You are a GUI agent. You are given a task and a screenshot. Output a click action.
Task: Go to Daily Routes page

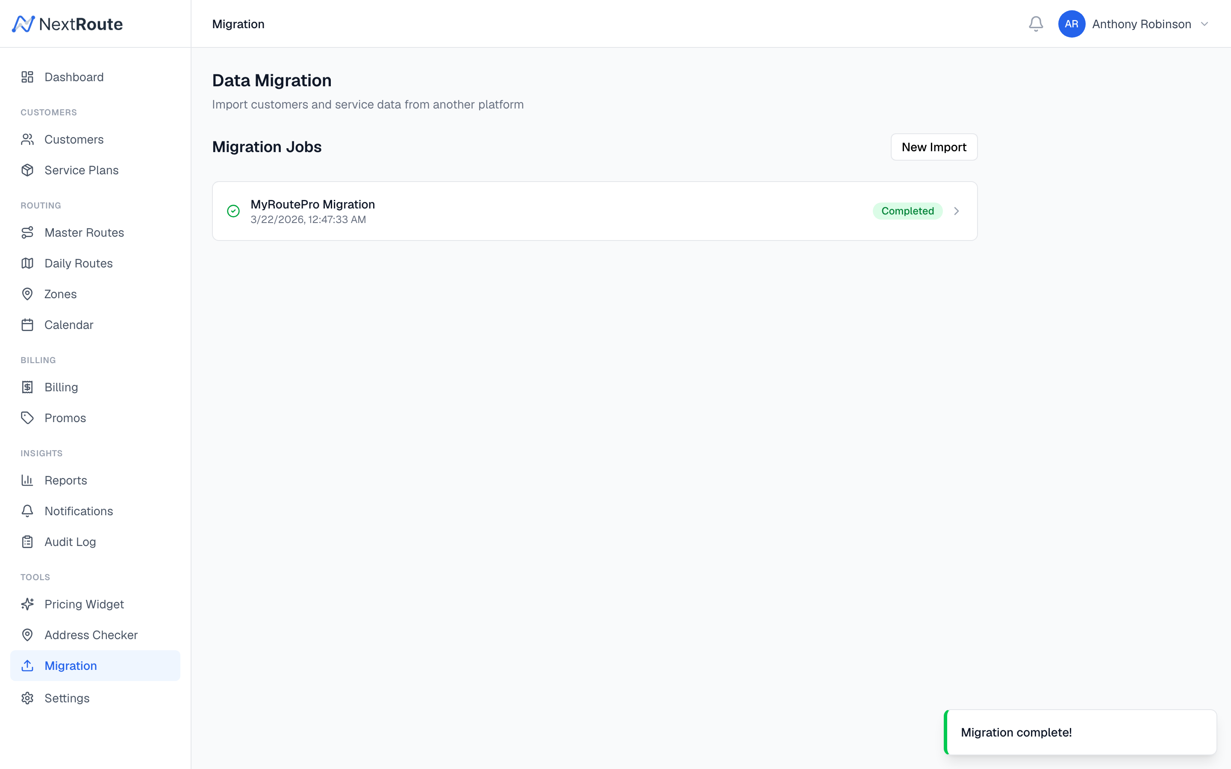click(x=78, y=264)
